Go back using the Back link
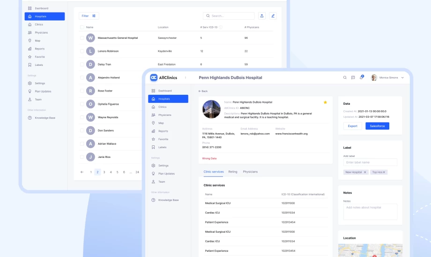Screen dimensions: 431x257 (x=203, y=91)
